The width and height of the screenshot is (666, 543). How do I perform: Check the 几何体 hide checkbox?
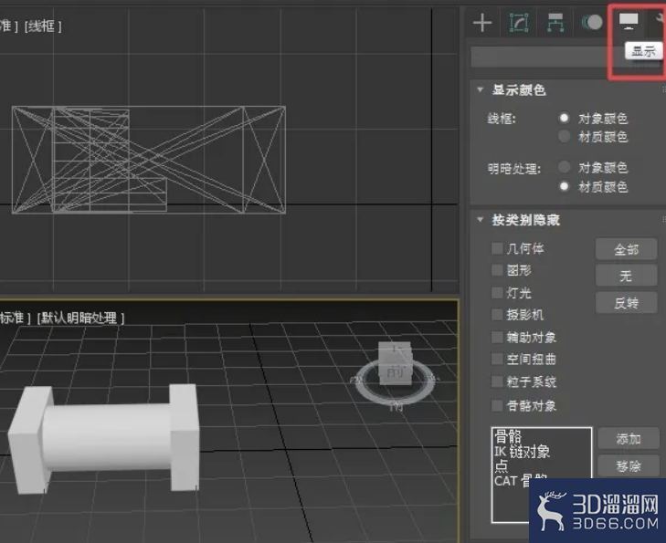point(497,248)
